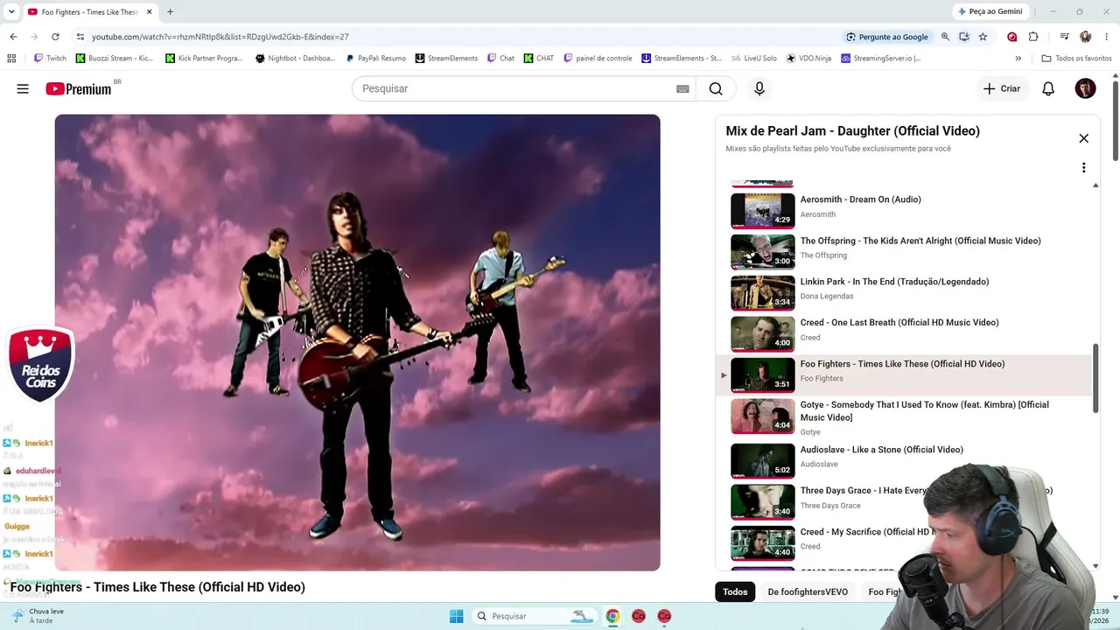
Task: Click the magnifier search button
Action: [x=716, y=88]
